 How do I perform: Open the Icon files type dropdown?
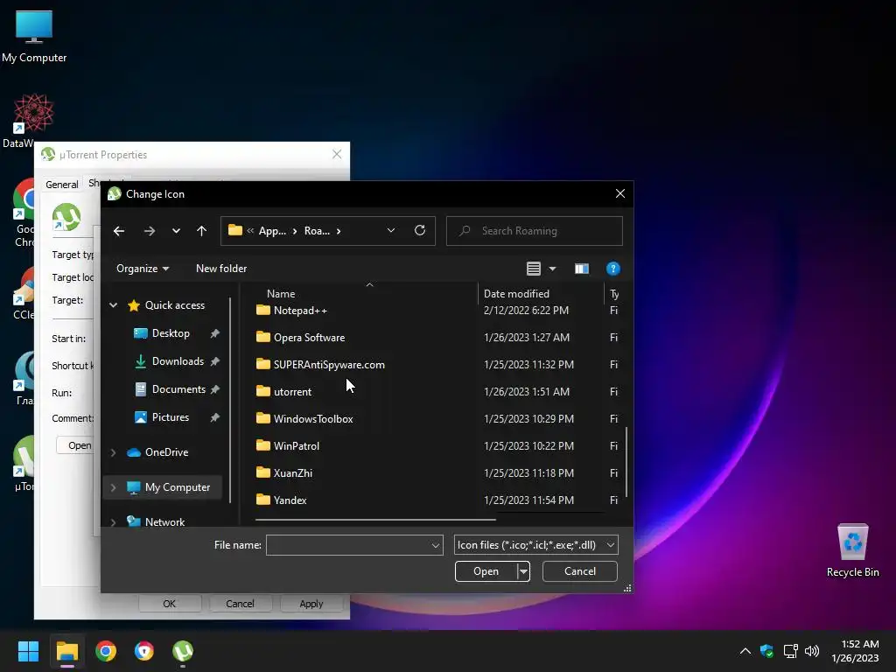tap(536, 545)
